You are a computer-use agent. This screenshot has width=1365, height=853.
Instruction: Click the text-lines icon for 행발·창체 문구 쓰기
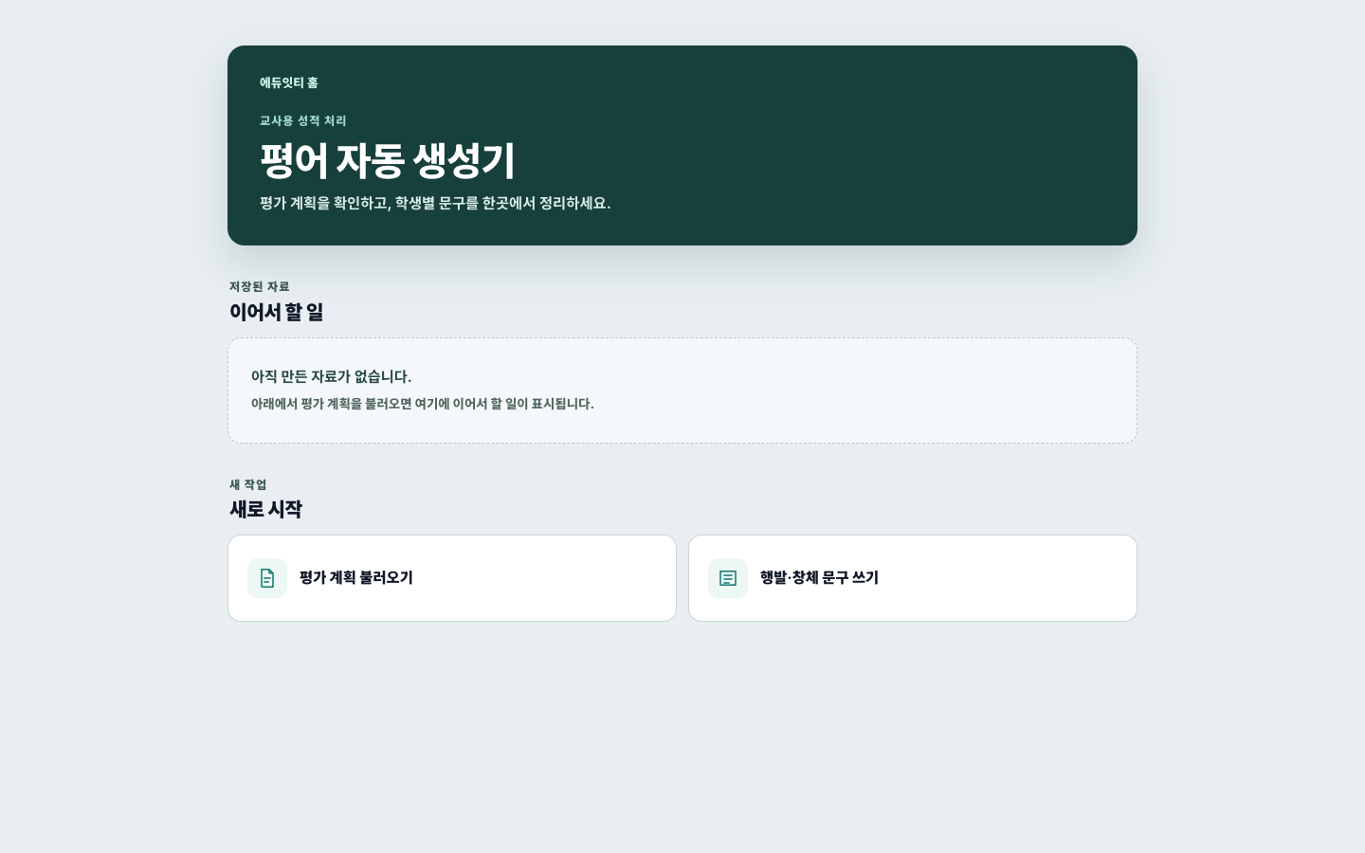coord(728,578)
